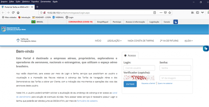Open the Favoritos menu
This screenshot has height=107, width=209.
point(35,2)
